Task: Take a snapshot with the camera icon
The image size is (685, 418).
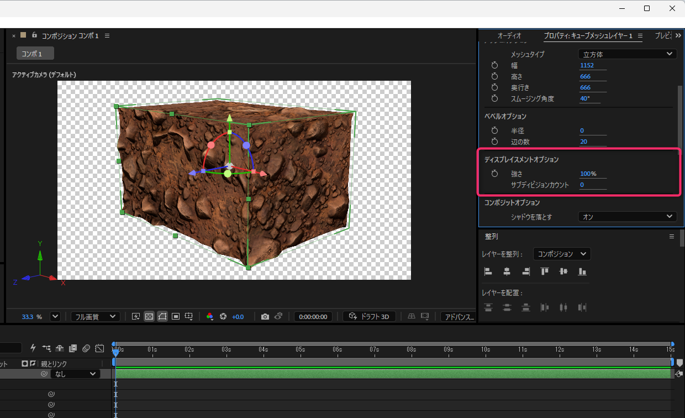Action: coord(265,316)
